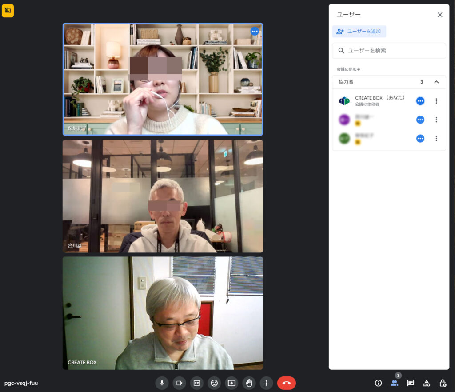Toggle closed captions on
The image size is (455, 392).
point(197,383)
